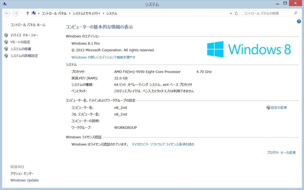The width and height of the screenshot is (304, 190).
Task: Click the 4.70 GHz value
Action: coord(204,72)
